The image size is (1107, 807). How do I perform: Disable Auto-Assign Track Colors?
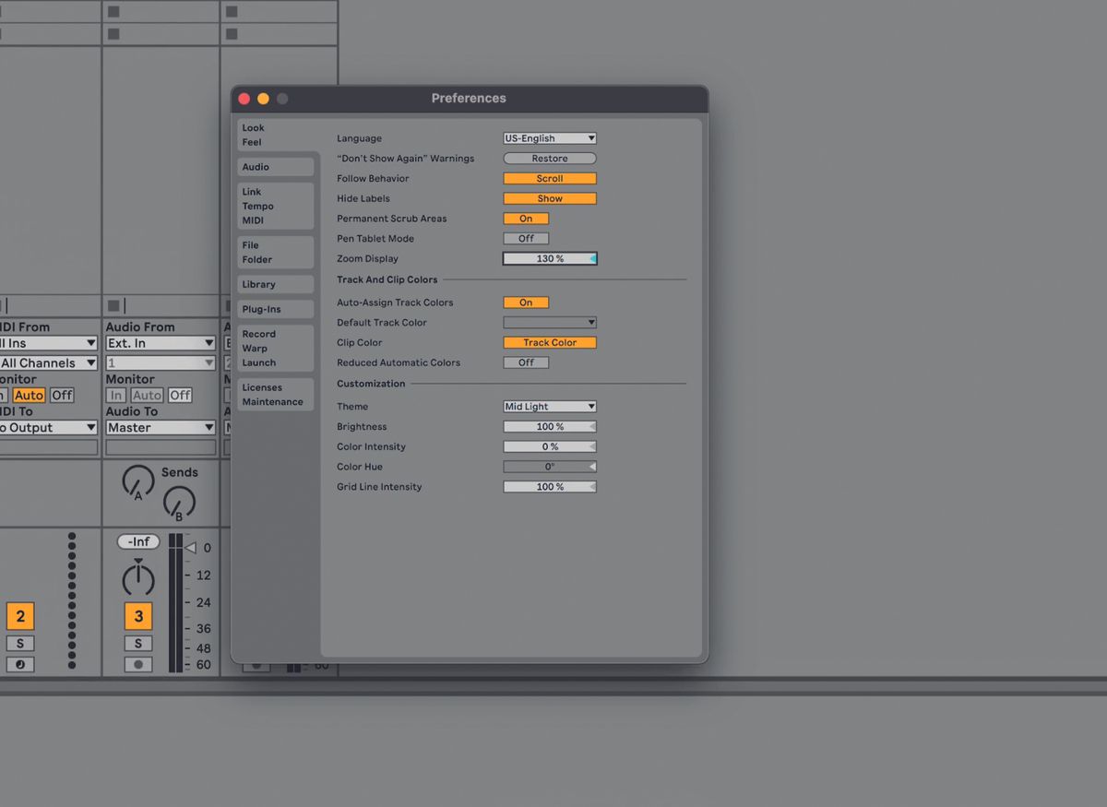tap(526, 303)
